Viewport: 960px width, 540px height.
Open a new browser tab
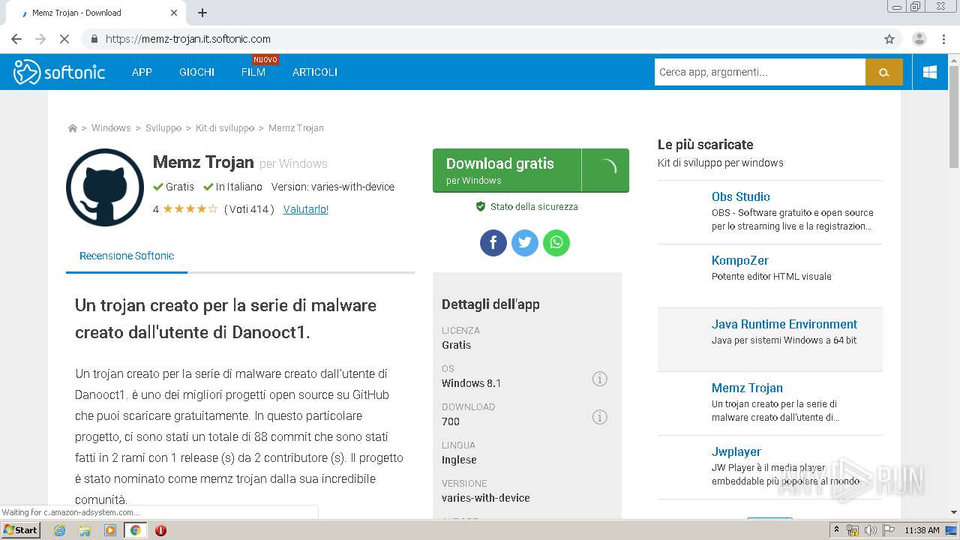[202, 13]
